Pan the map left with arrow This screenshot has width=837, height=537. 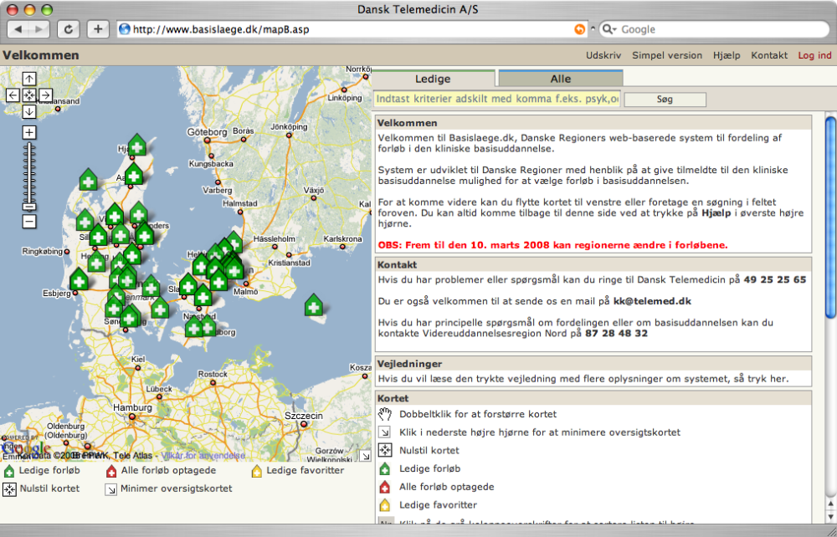click(x=13, y=95)
